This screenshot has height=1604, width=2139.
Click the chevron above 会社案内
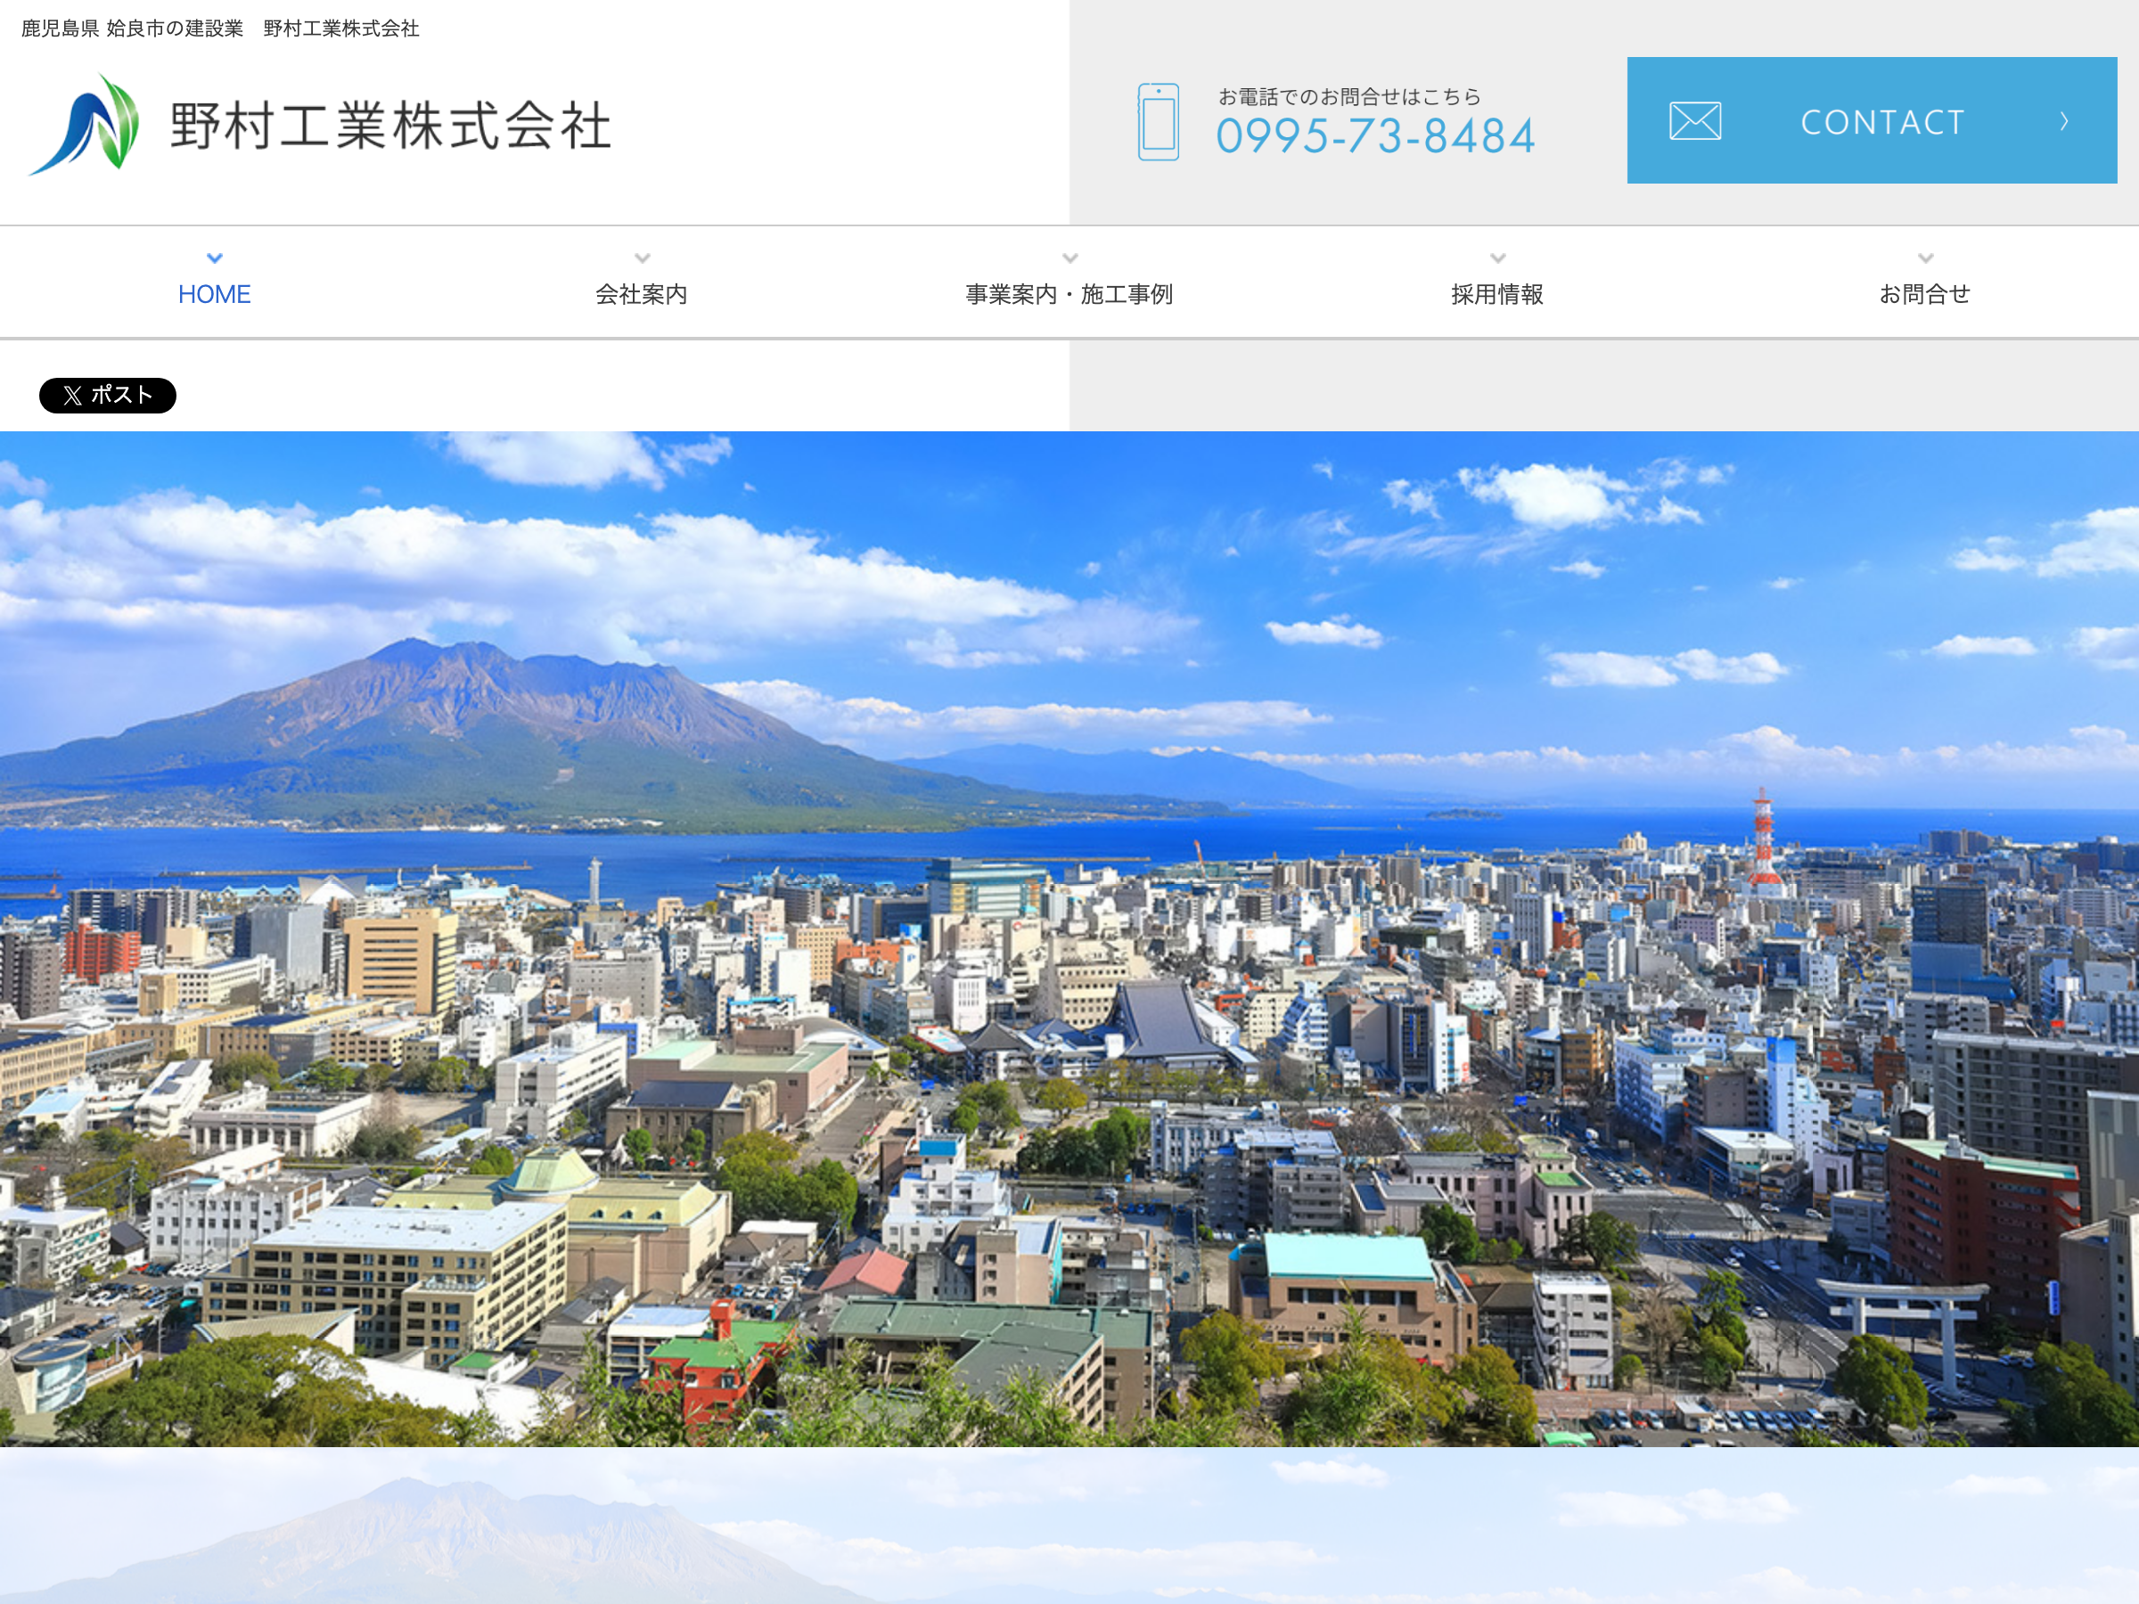coord(642,258)
